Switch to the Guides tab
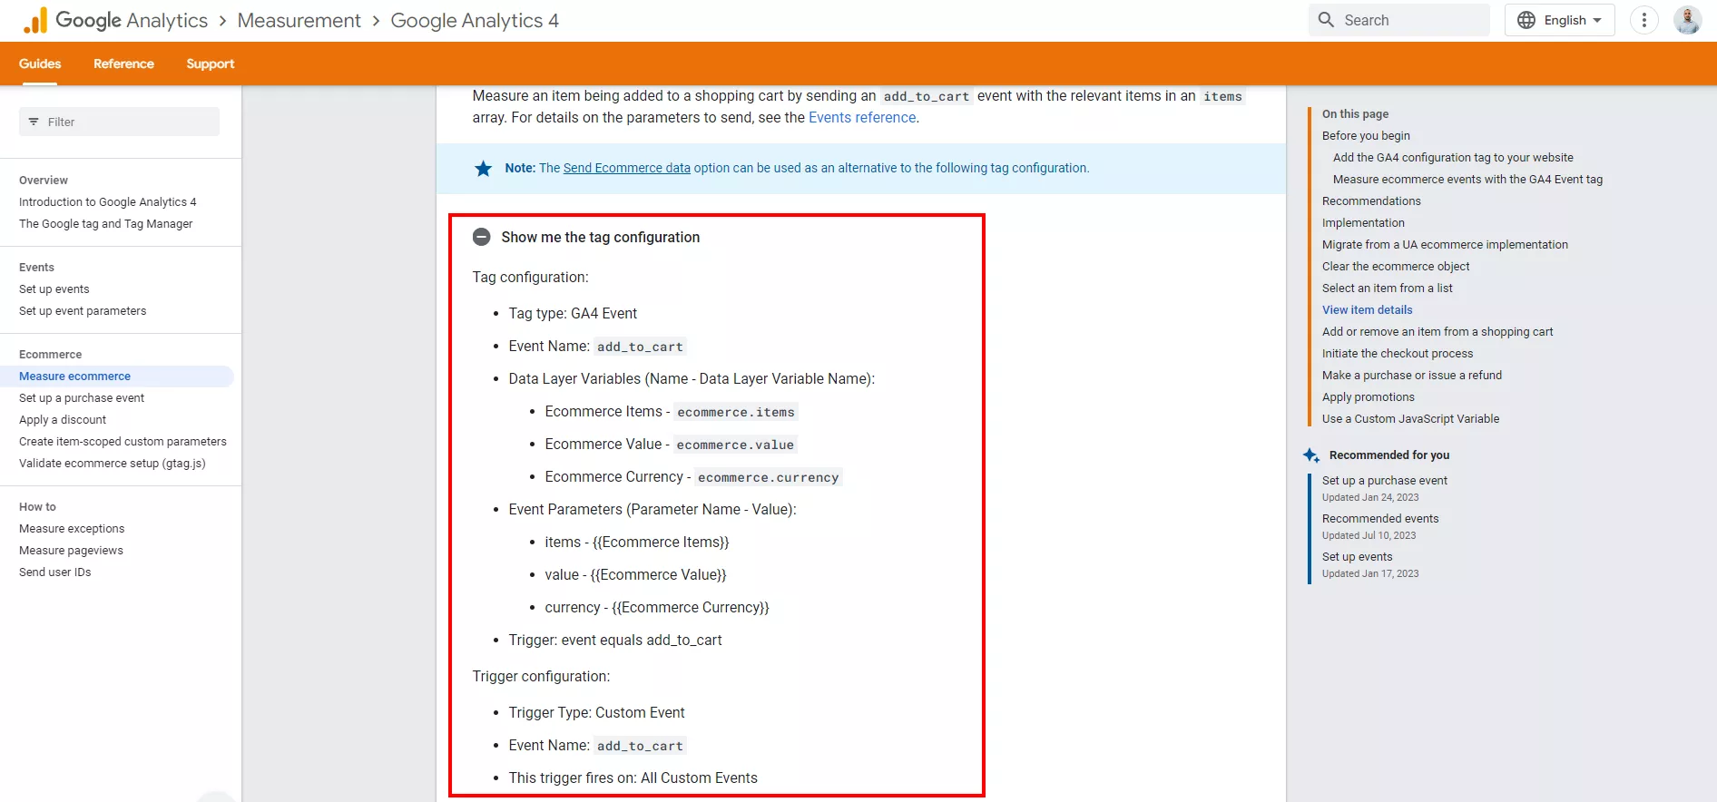This screenshot has height=802, width=1717. pos(40,64)
